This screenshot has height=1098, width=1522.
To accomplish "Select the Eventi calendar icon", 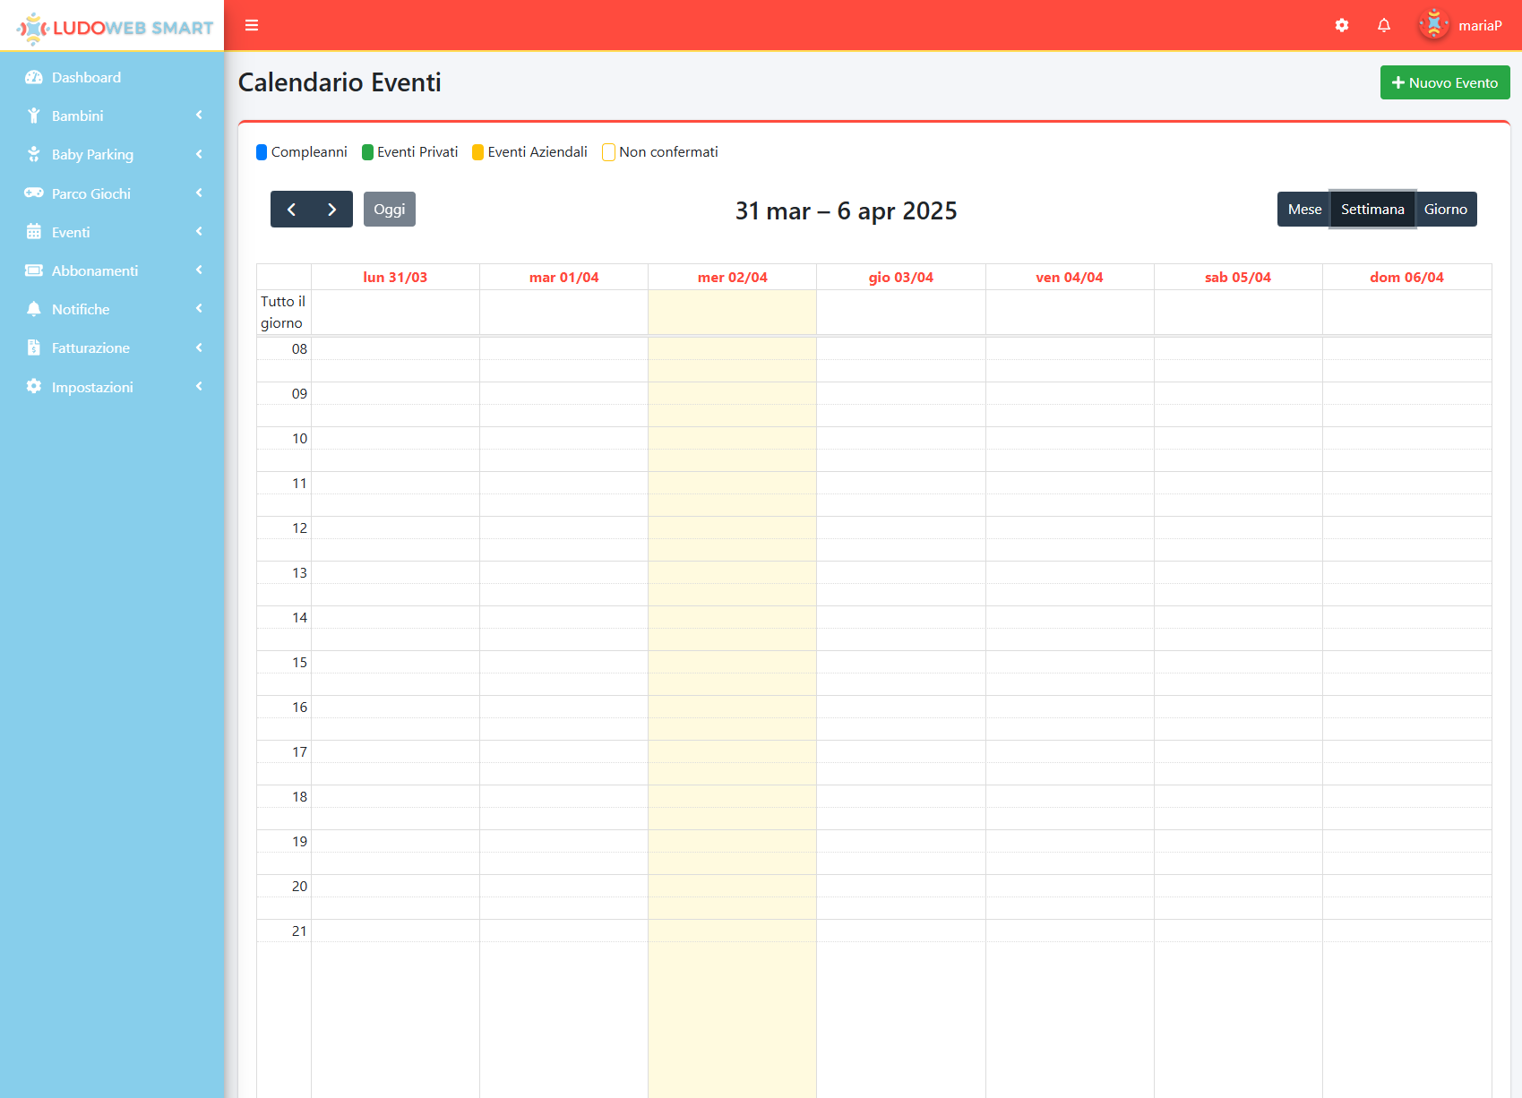I will tap(34, 231).
